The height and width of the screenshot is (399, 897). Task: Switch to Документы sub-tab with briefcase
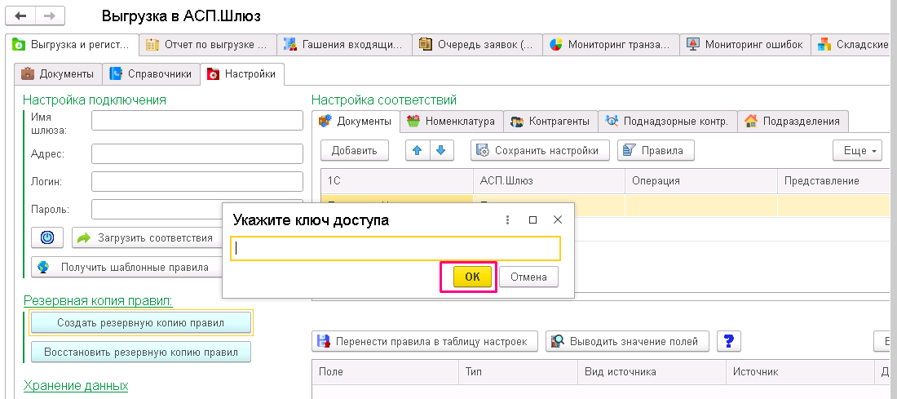[x=58, y=74]
